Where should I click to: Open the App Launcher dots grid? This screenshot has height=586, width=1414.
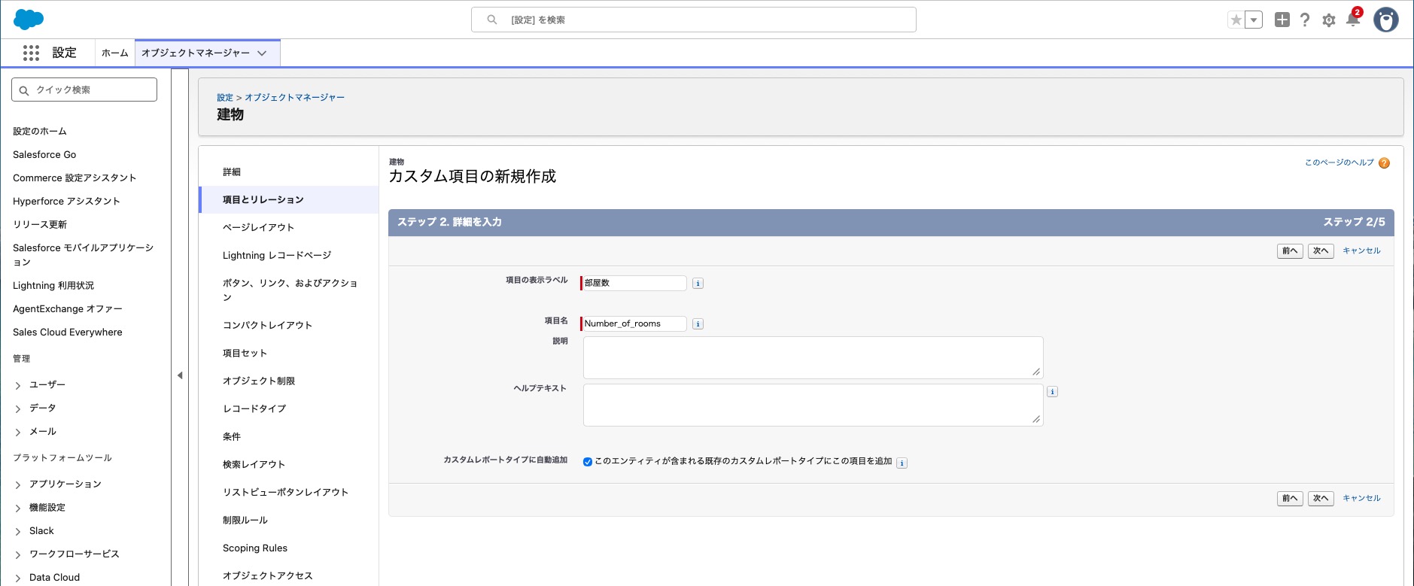click(x=31, y=53)
